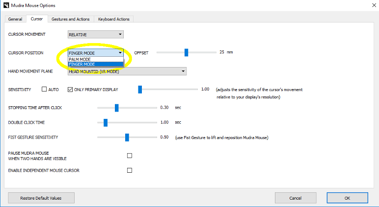Click the Fist Gesture Sensitivity slider handle
The height and width of the screenshot is (207, 379).
click(x=127, y=138)
